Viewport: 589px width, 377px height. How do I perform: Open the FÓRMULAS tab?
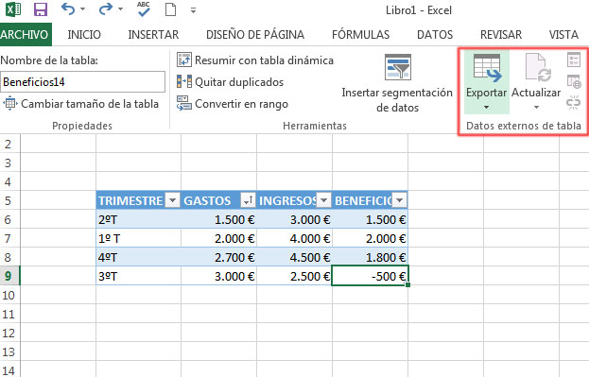360,35
